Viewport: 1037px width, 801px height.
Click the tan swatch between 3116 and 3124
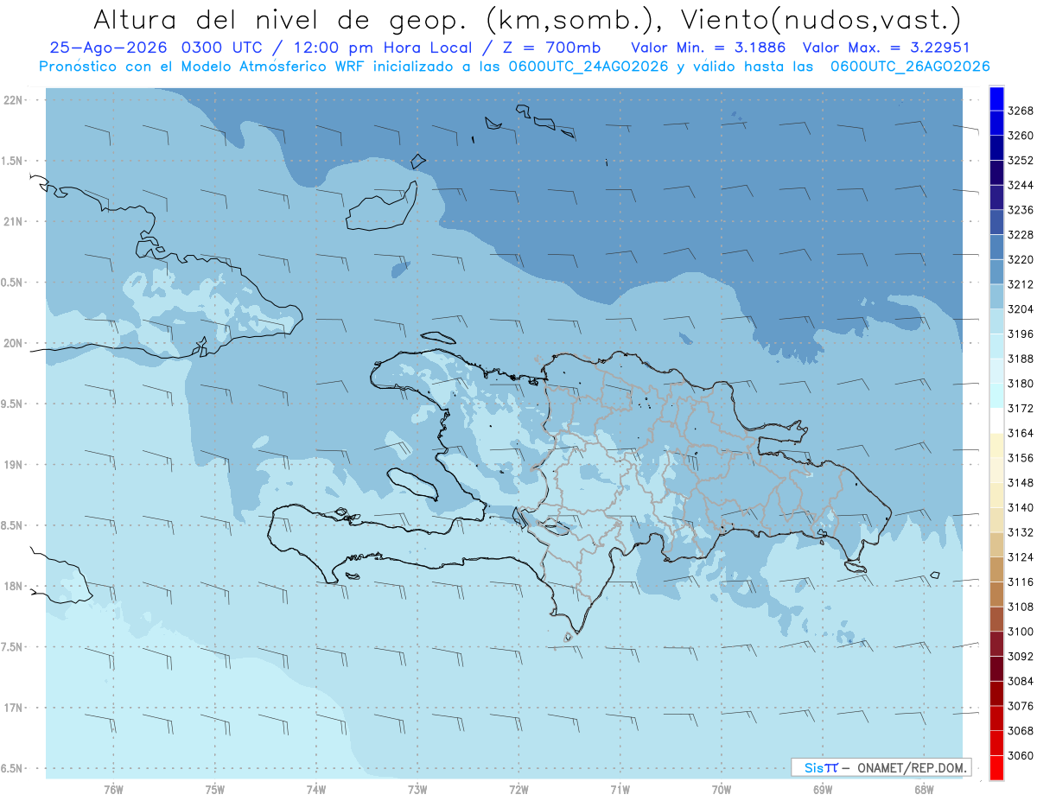[x=996, y=569]
